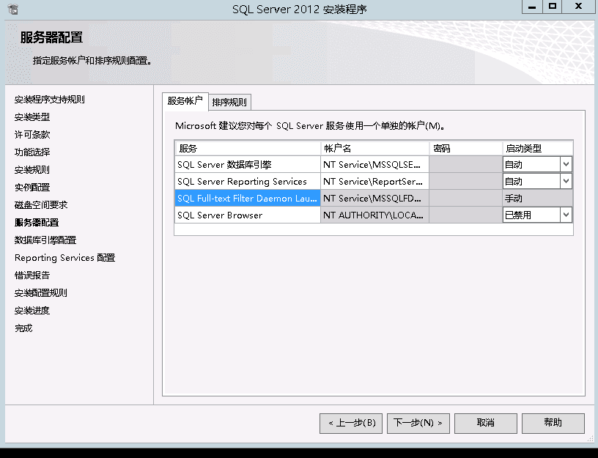This screenshot has height=458, width=598.
Task: Click account name NT Service\MSSQLFD... cell
Action: pos(374,198)
